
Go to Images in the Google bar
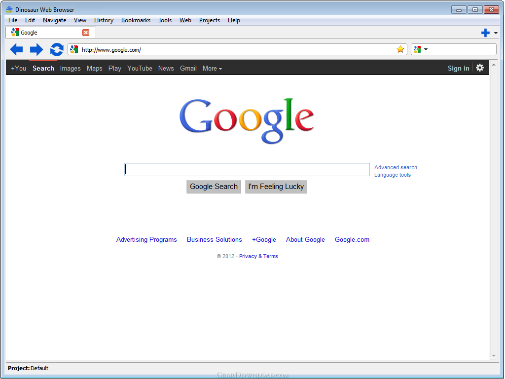[x=70, y=68]
